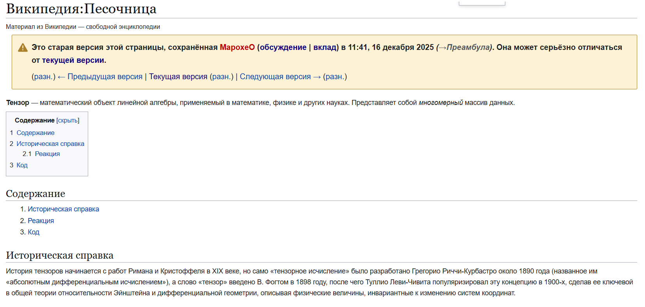645x307 pixels.
Task: Click Код in the numbered list
Action: (x=33, y=232)
